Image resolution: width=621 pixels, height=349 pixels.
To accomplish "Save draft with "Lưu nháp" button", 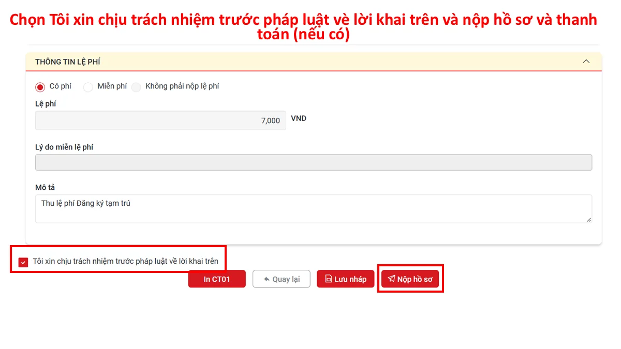I will (x=345, y=279).
